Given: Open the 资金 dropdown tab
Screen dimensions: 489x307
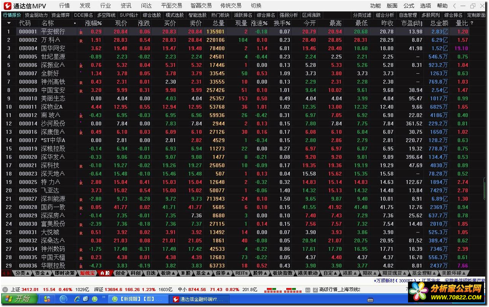Looking at the screenshot, I should [x=42, y=273].
